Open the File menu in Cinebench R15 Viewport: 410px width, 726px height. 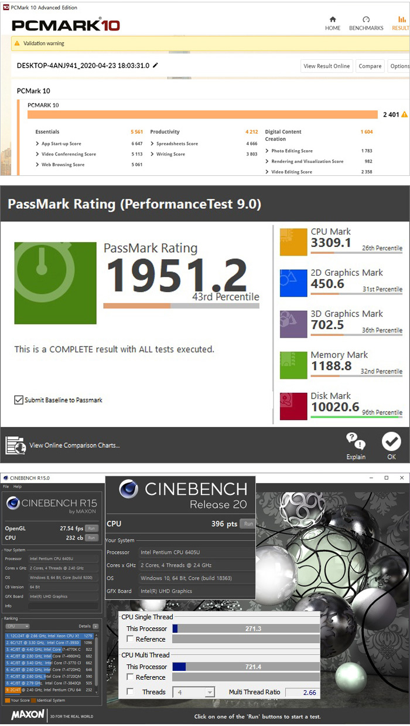(x=6, y=487)
